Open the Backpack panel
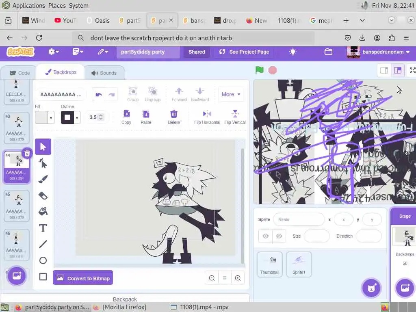Image resolution: width=416 pixels, height=312 pixels. 125,299
